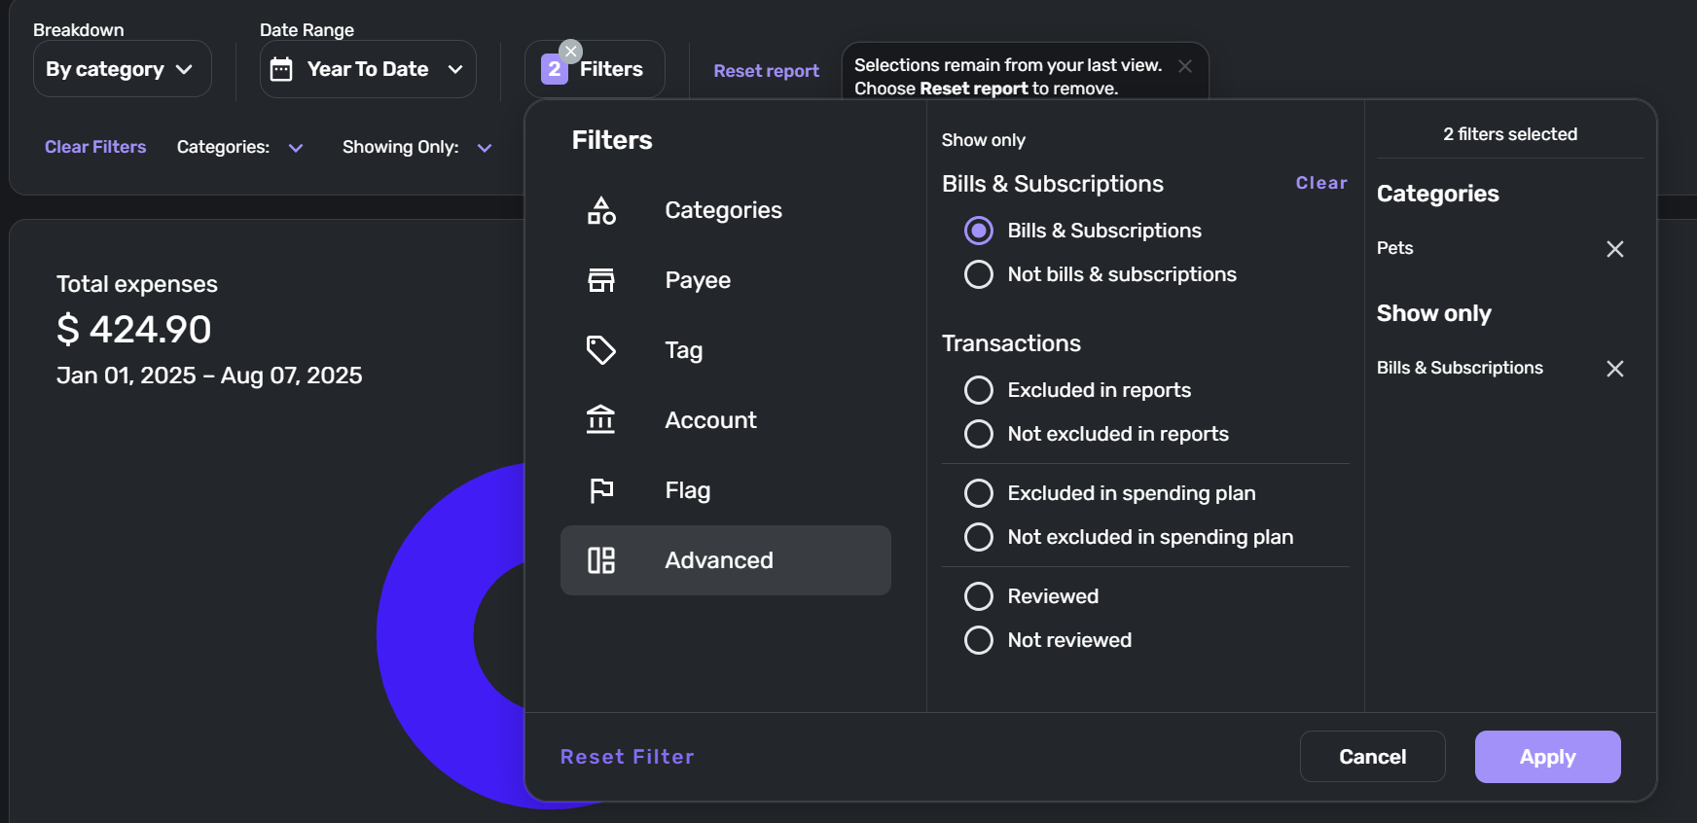Expand the Showing Only chevron
1697x823 pixels.
pos(485,148)
